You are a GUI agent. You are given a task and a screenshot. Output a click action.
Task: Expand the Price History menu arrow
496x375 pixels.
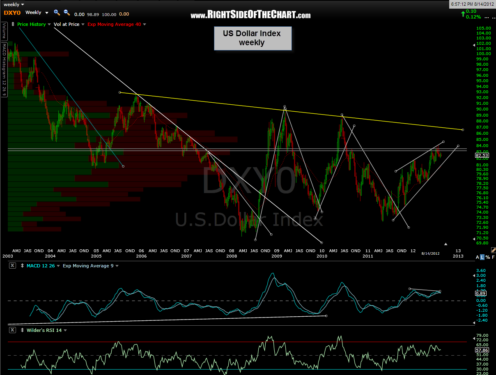(50, 24)
